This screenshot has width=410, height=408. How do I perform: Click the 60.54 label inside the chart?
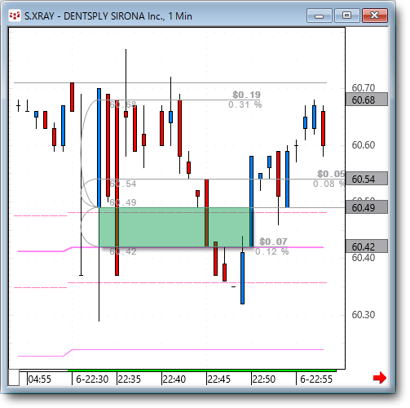point(123,184)
